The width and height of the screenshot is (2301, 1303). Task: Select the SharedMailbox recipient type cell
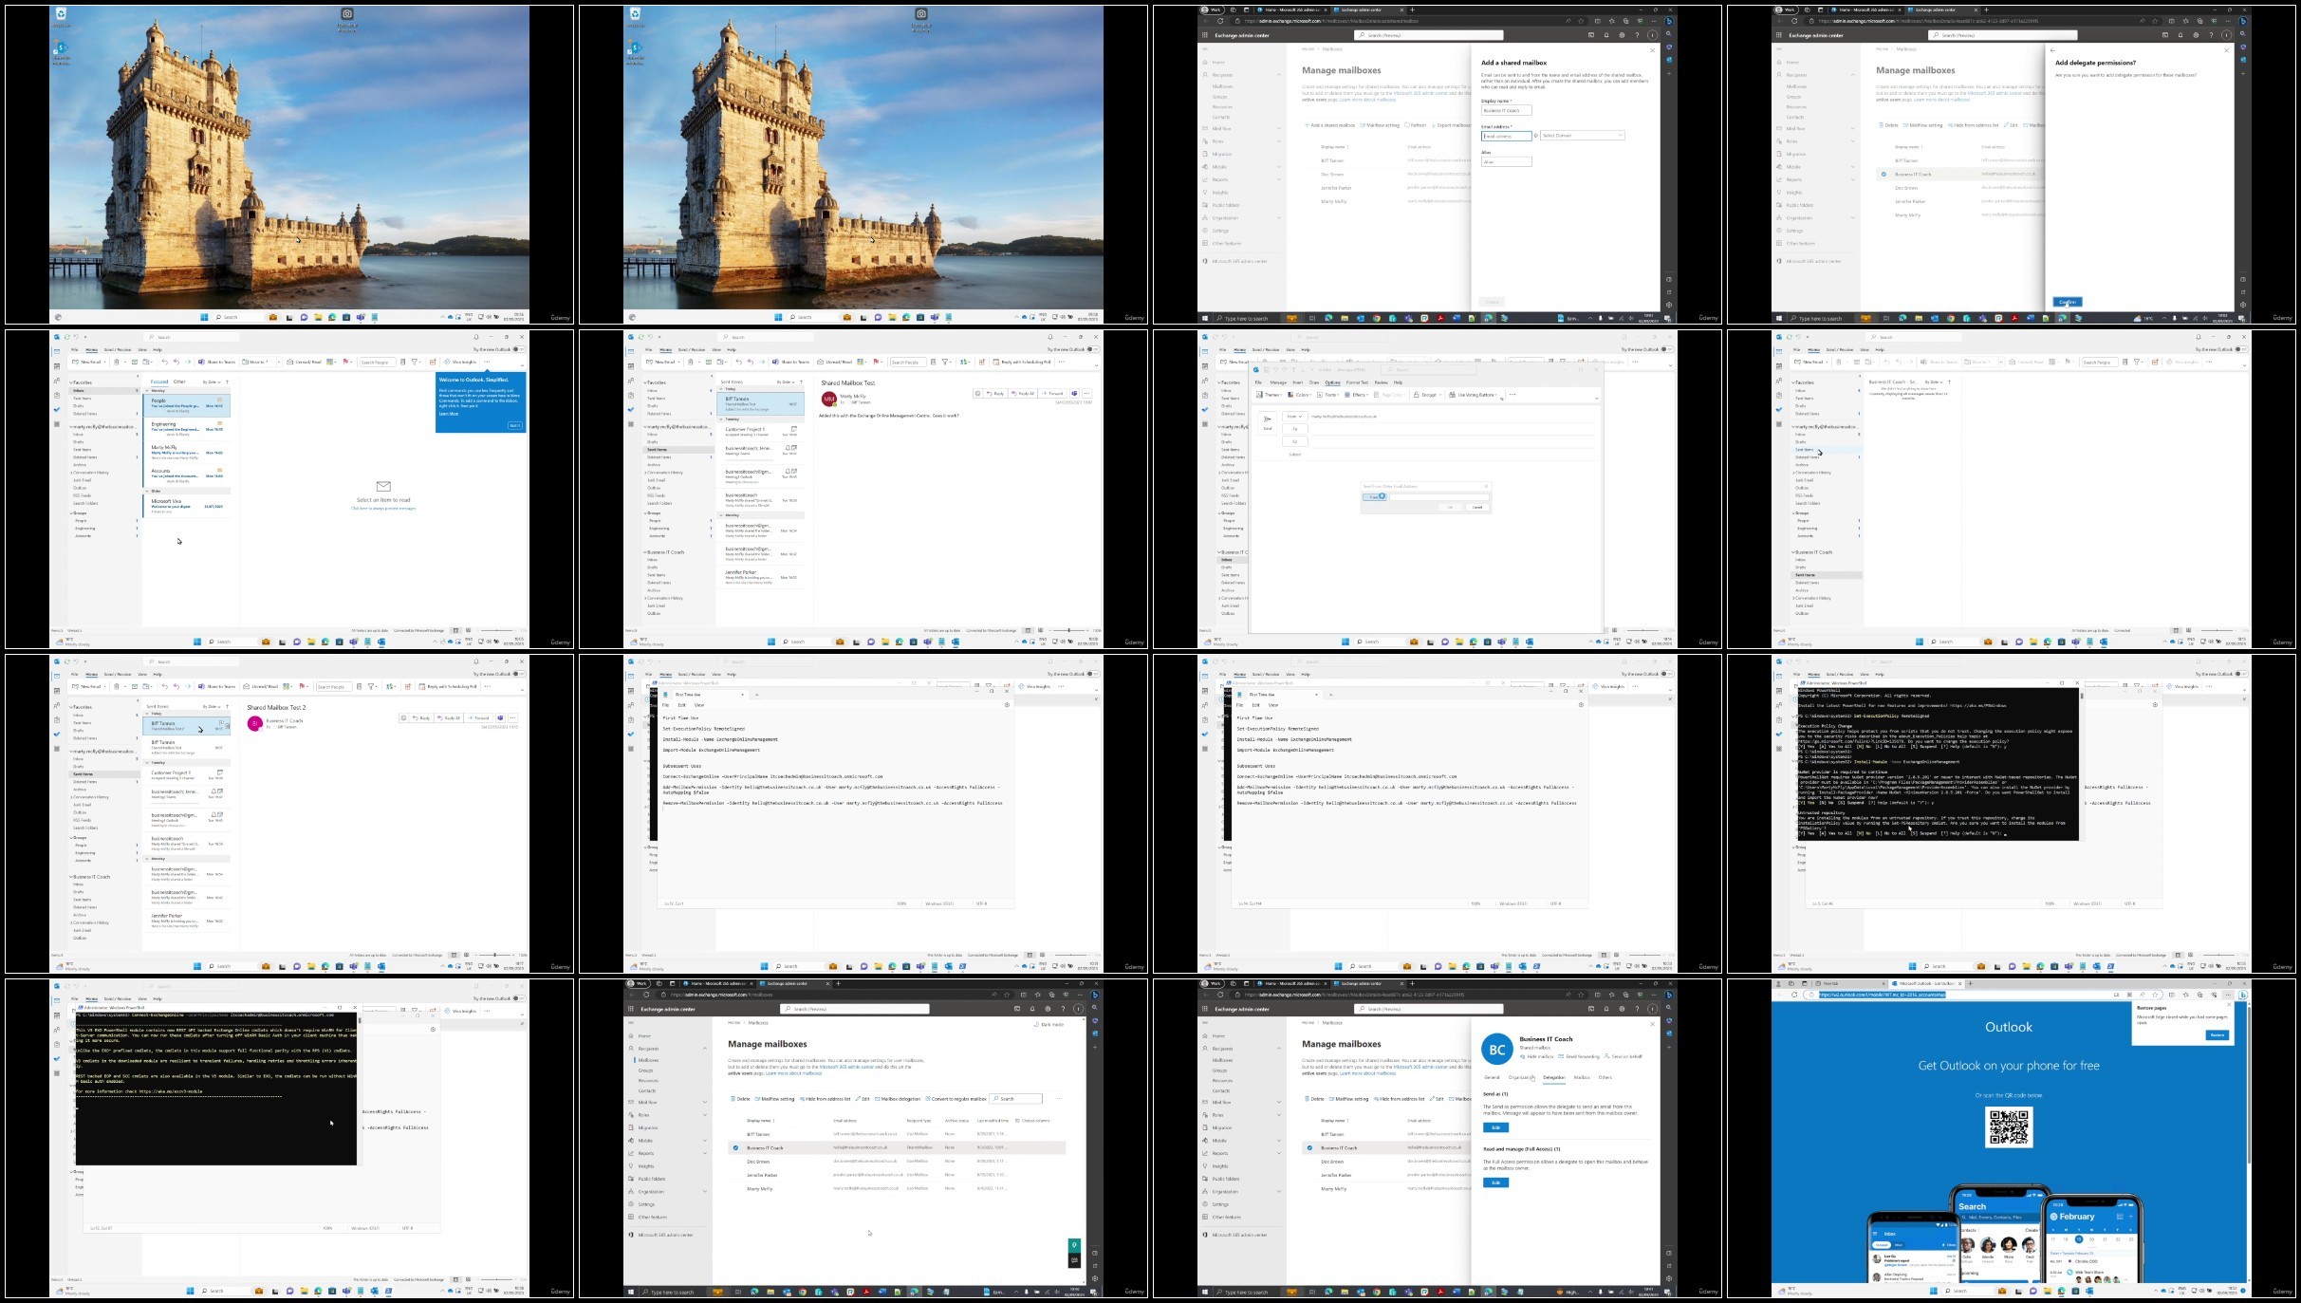919,1147
